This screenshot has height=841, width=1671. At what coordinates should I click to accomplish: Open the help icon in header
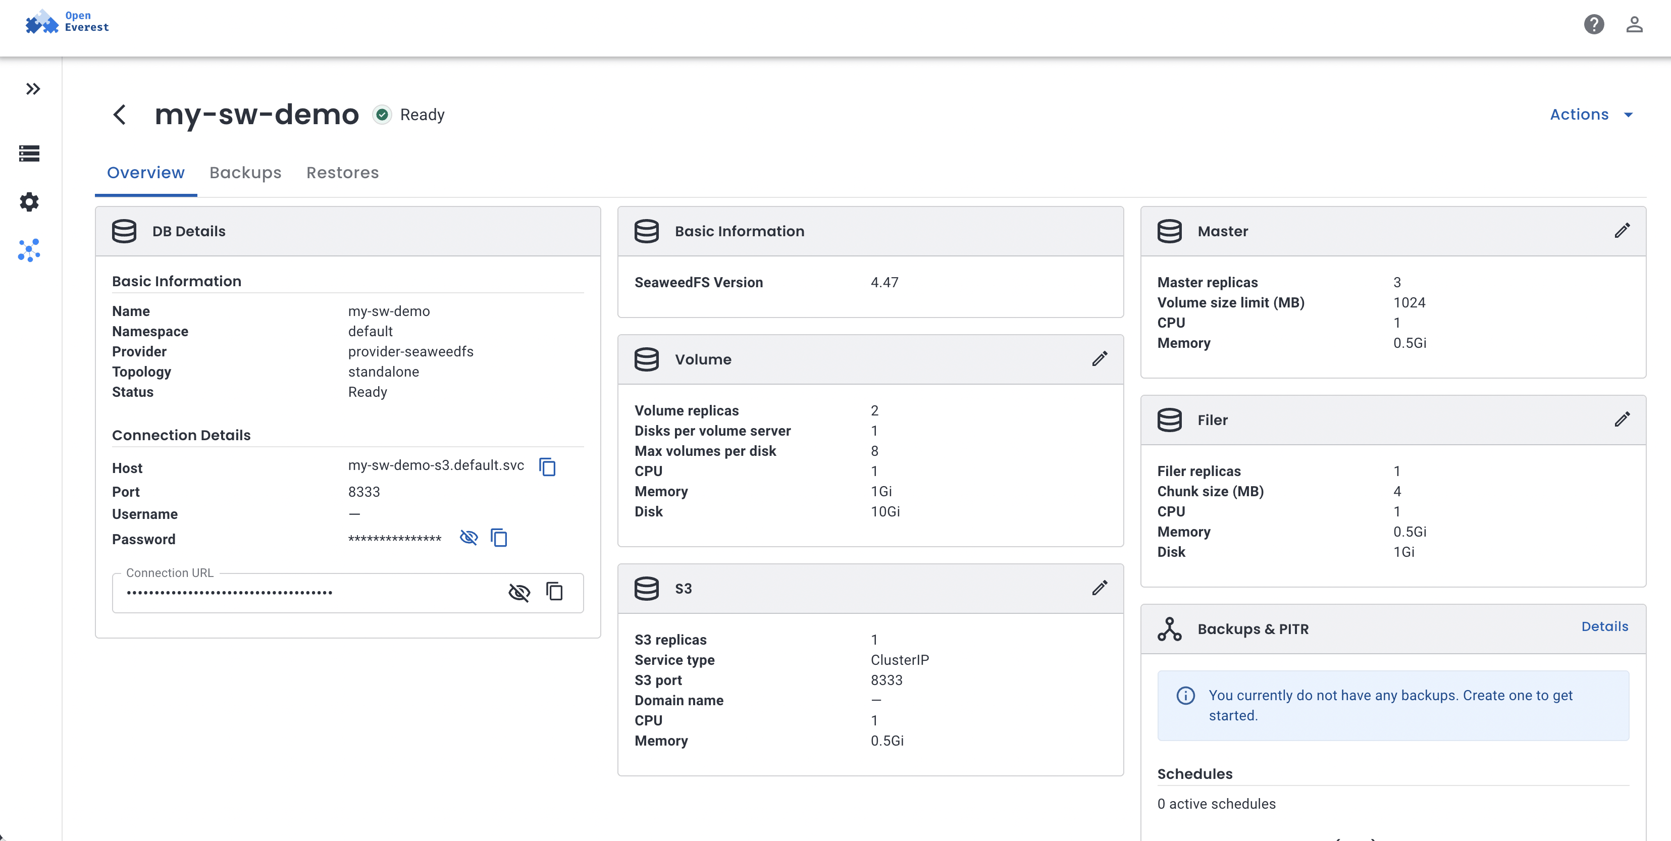point(1594,25)
